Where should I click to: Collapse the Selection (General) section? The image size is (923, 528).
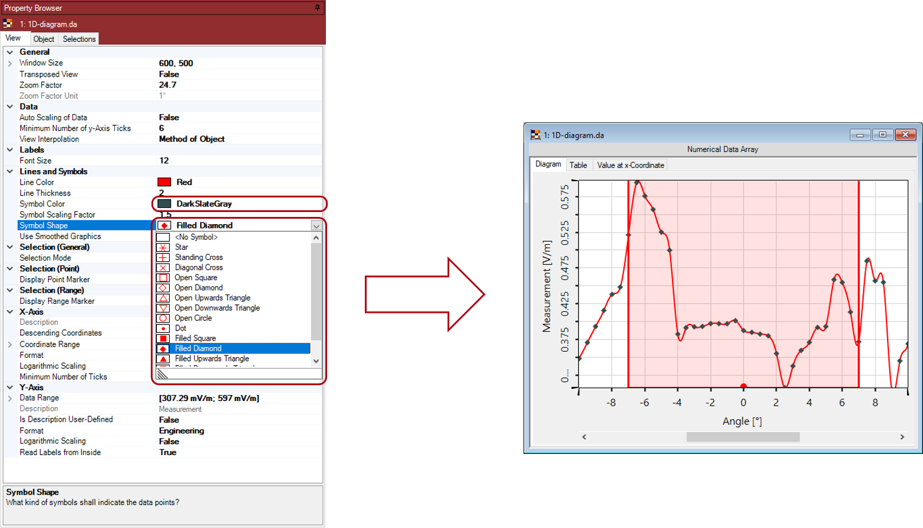click(x=10, y=247)
